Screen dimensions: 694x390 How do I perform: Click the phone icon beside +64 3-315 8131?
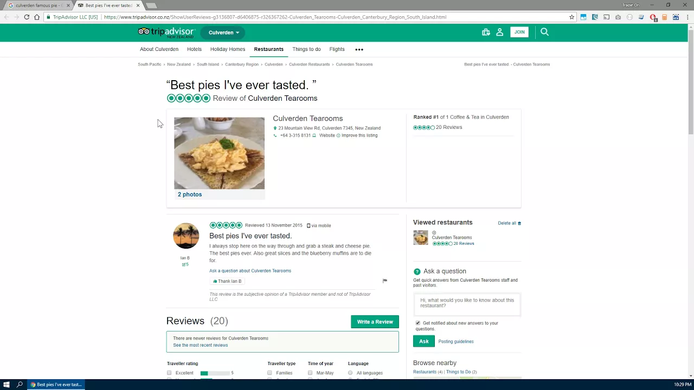pyautogui.click(x=275, y=135)
